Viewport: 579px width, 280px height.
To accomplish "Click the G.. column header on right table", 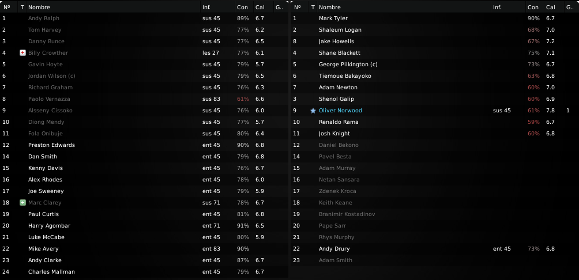I will click(569, 7).
